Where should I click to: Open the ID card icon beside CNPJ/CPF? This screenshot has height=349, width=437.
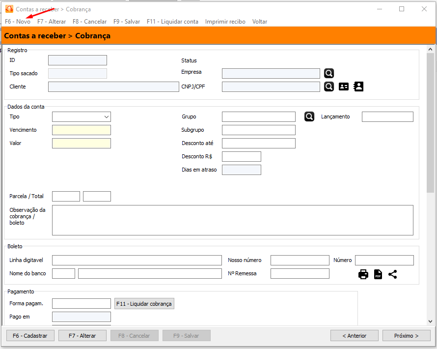coord(344,87)
